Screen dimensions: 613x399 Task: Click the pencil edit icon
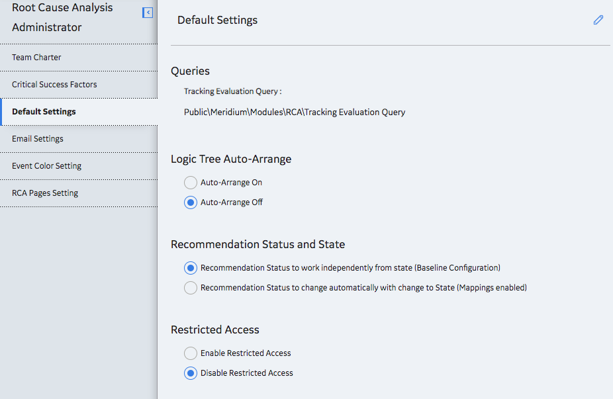598,20
